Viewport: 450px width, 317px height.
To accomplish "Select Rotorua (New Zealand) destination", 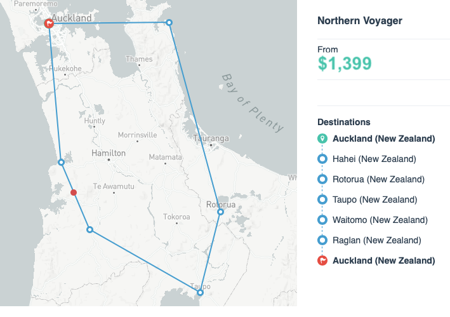I will click(x=378, y=179).
